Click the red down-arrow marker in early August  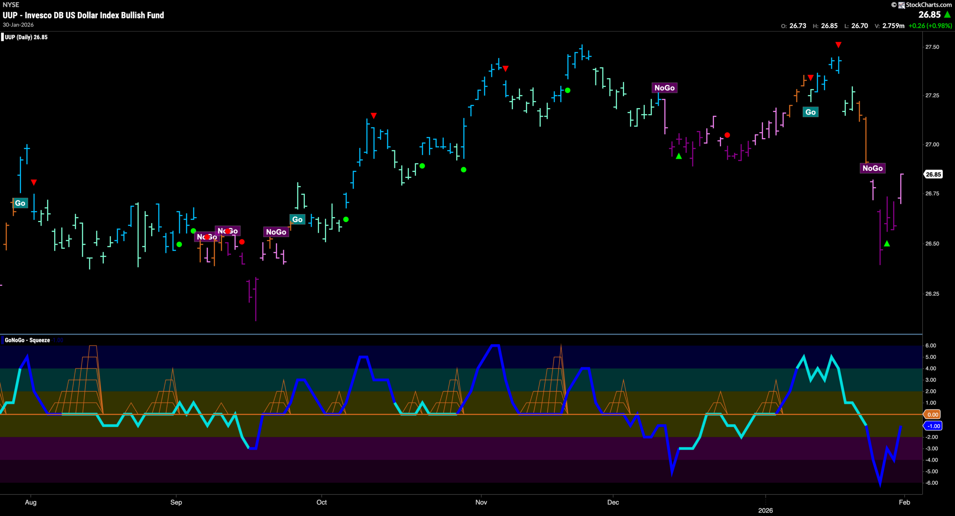tap(34, 182)
